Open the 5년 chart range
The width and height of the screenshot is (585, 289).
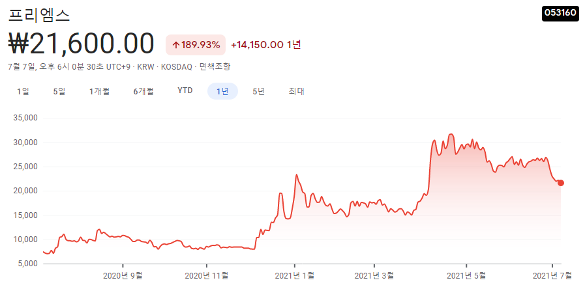[x=258, y=91]
